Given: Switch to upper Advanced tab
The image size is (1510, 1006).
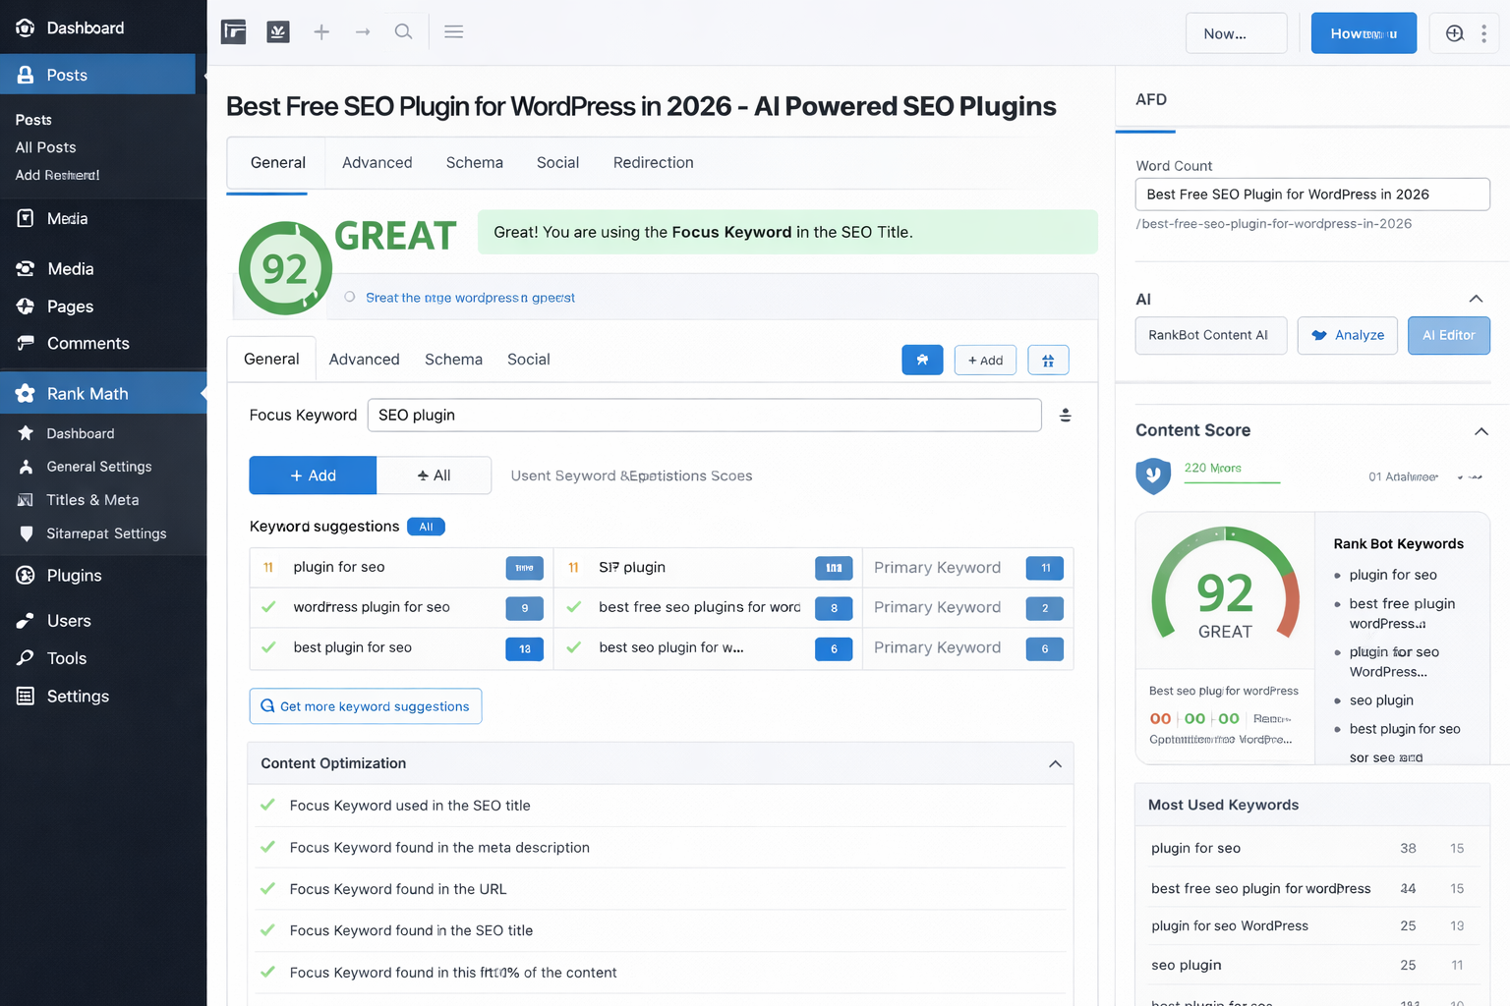Looking at the screenshot, I should 377,163.
